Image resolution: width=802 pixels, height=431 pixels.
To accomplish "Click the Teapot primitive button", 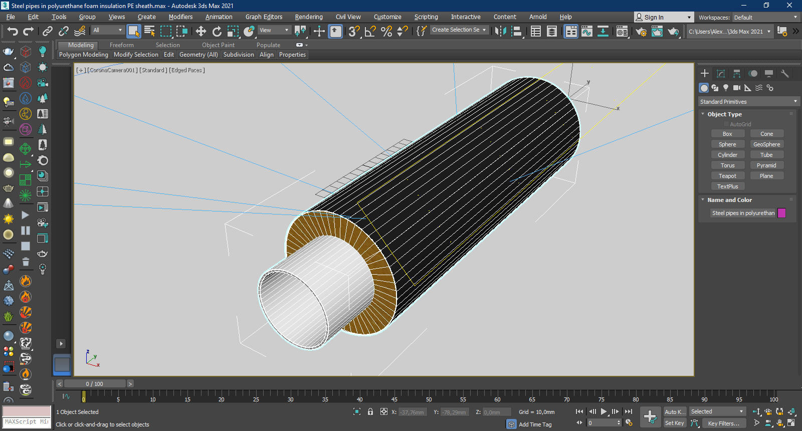I will pos(727,176).
